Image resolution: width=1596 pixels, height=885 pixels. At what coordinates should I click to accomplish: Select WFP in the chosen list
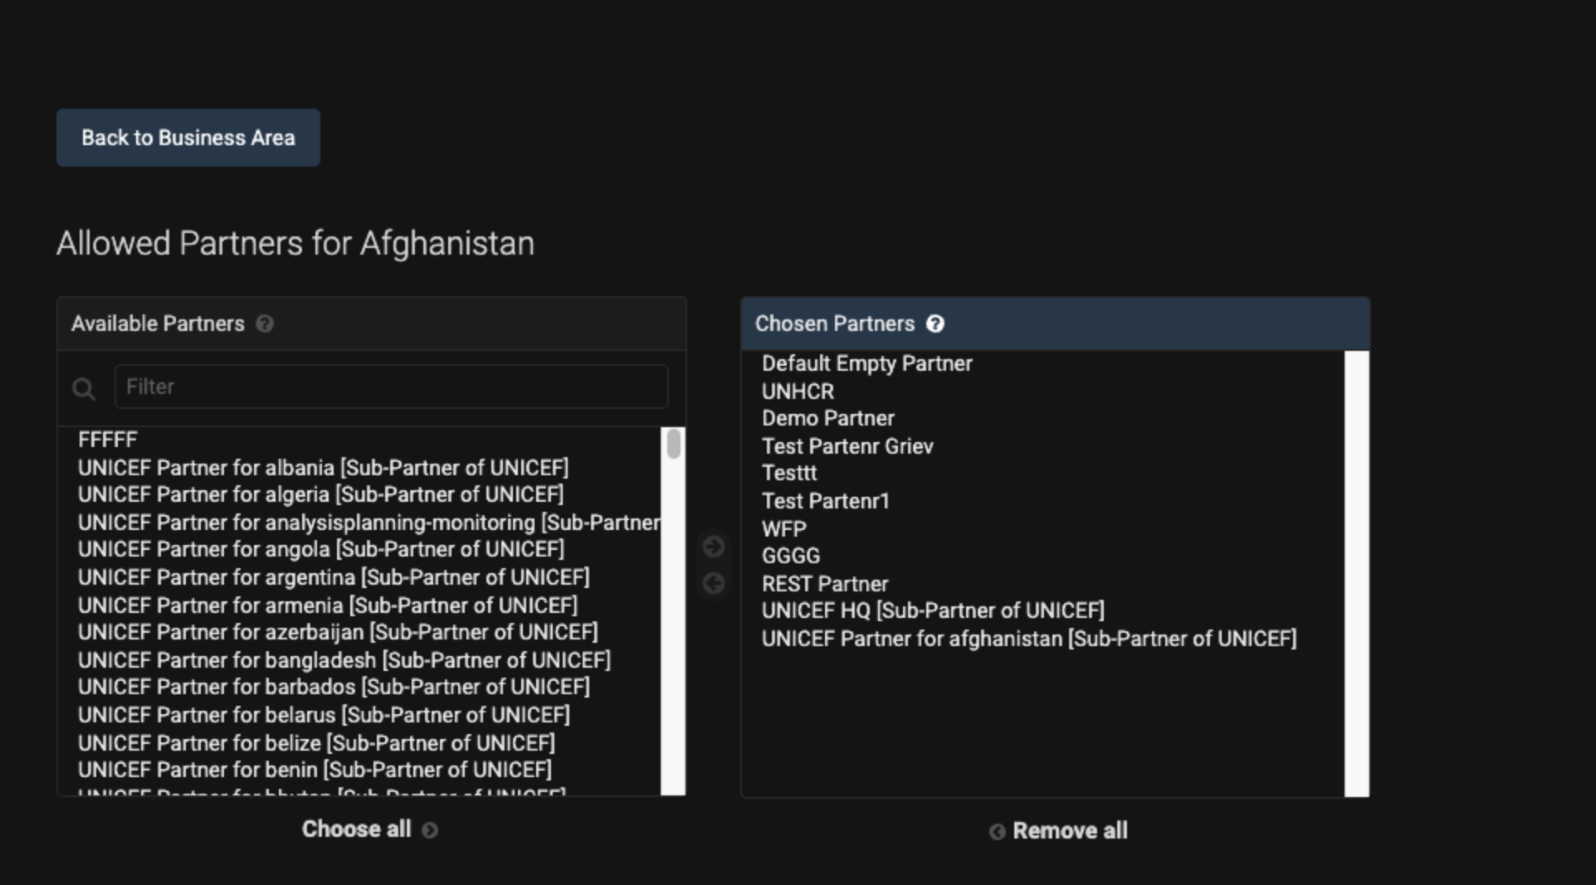pos(783,529)
